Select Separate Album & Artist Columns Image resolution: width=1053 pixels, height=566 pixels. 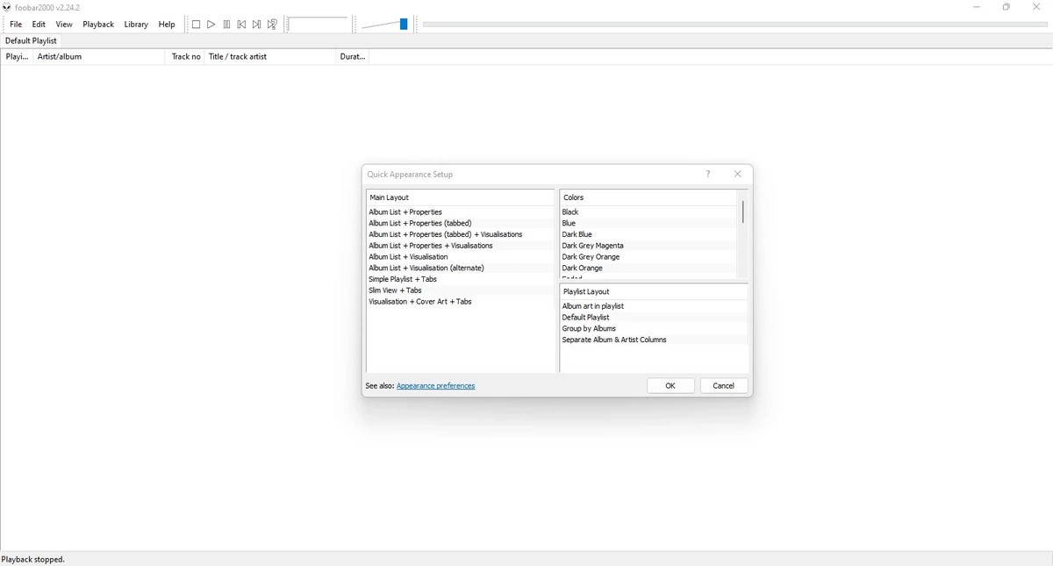(654, 340)
